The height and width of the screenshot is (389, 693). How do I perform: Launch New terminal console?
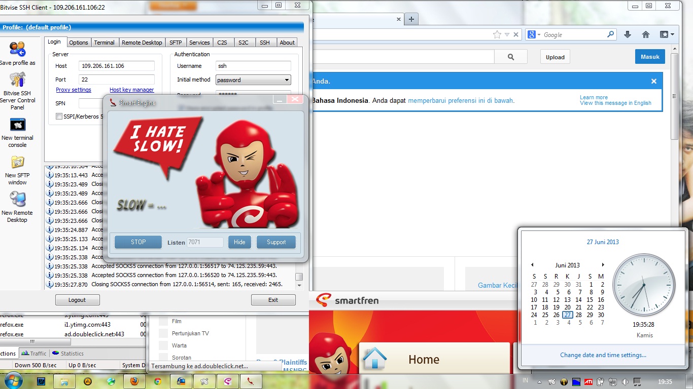[x=17, y=125]
